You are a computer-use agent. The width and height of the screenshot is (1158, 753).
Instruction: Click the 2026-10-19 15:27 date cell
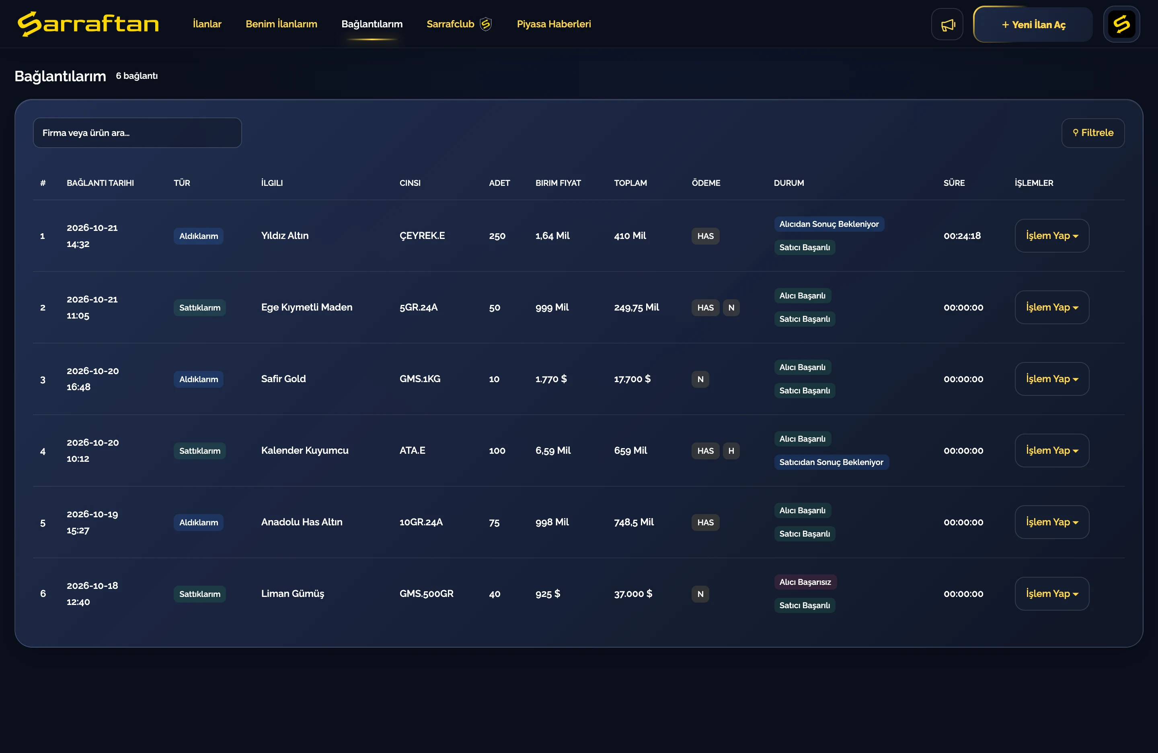(92, 522)
